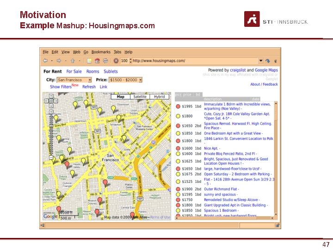
Task: Sort listings by description column header
Action: (212, 99)
